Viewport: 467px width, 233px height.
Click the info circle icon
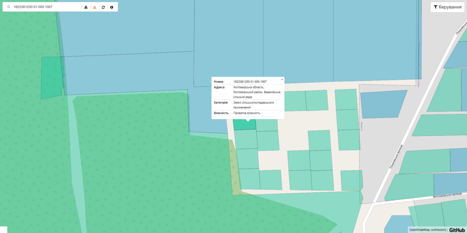(112, 7)
